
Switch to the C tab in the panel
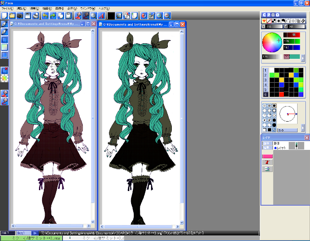click(264, 15)
